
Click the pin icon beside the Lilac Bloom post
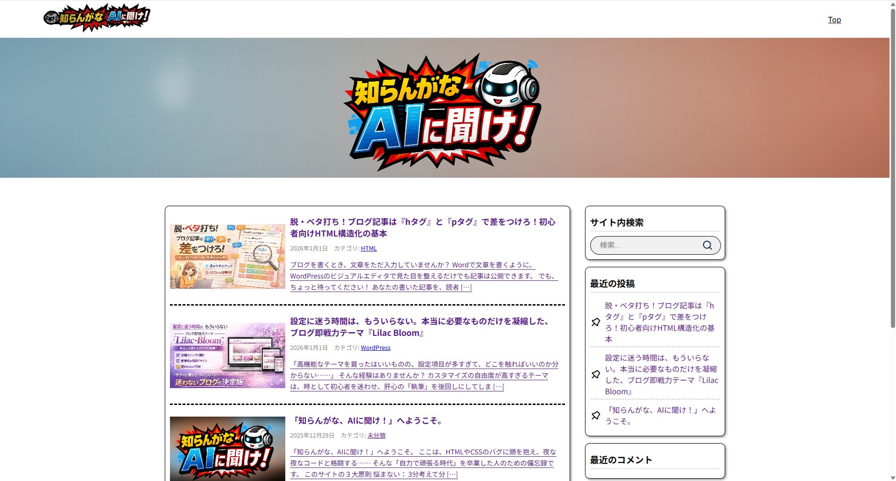[x=596, y=375]
